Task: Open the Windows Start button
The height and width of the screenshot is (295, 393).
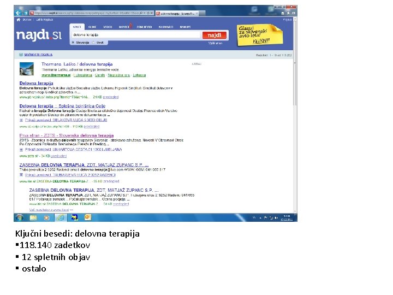Action: tap(19, 217)
